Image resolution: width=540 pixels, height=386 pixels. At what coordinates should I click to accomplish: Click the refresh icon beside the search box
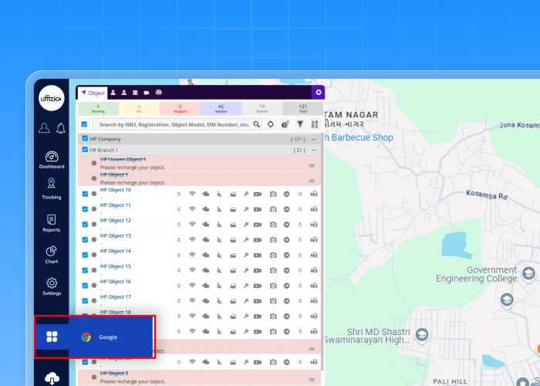click(x=271, y=124)
